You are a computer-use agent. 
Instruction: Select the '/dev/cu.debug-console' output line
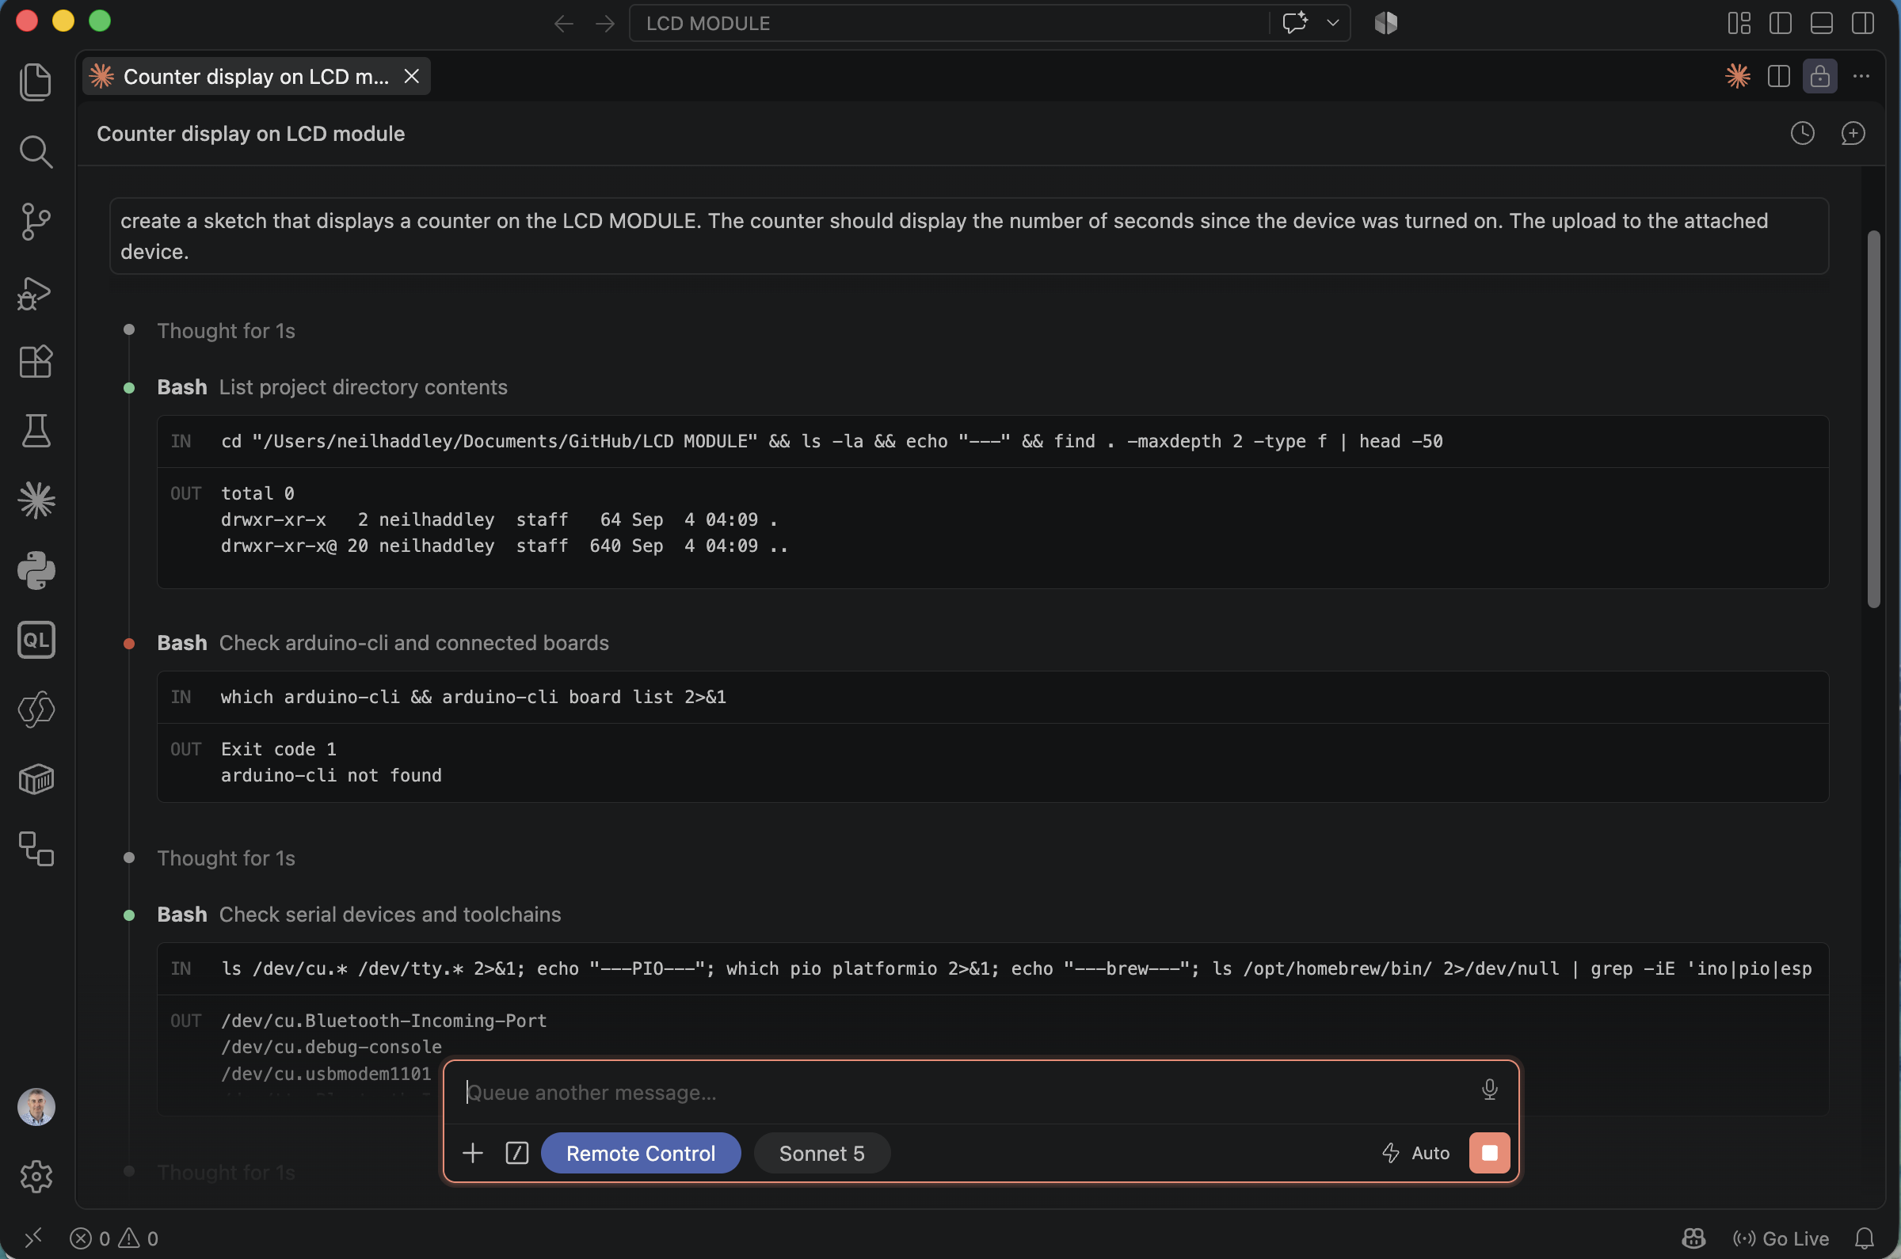pos(331,1047)
